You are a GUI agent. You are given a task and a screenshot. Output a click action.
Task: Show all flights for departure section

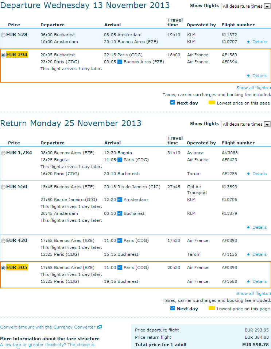(x=253, y=88)
